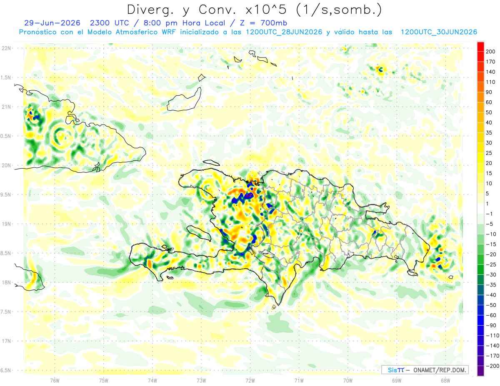Click the 69W longitude label
This screenshot has width=500, height=386.
[397, 380]
